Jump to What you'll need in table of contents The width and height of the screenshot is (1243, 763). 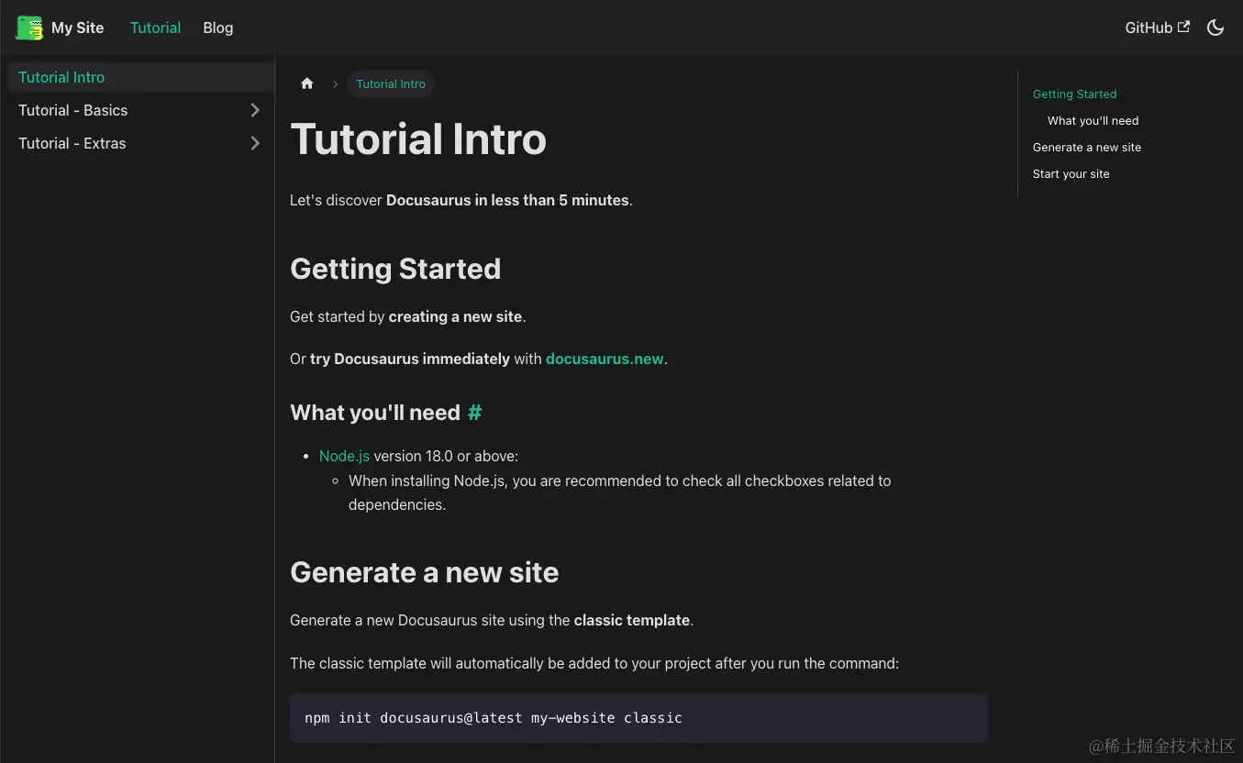[1093, 120]
